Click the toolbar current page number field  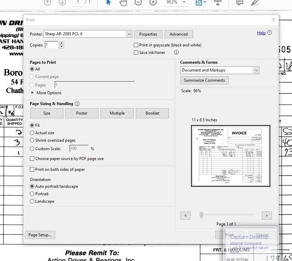78,2
